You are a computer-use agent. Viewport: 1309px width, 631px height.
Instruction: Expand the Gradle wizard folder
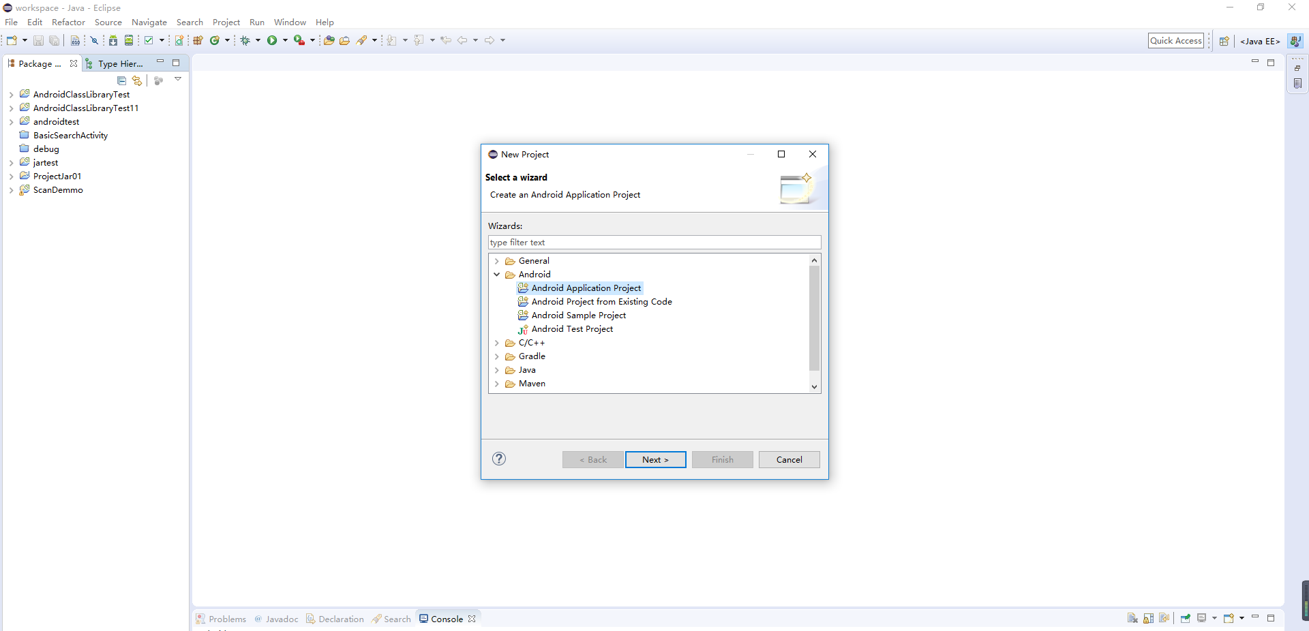(x=497, y=356)
